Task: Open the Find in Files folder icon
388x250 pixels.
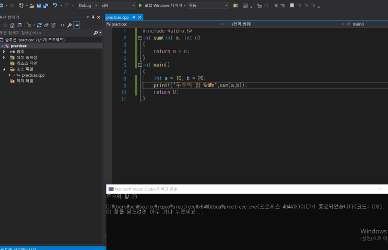Action: point(236,5)
